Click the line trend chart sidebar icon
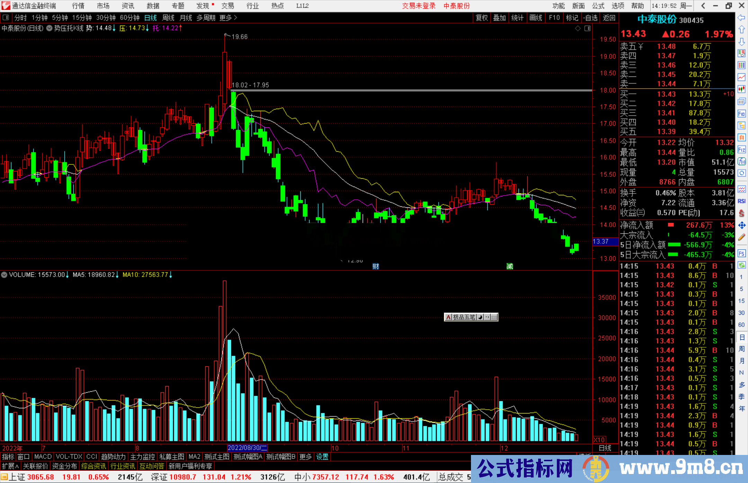 click(741, 77)
